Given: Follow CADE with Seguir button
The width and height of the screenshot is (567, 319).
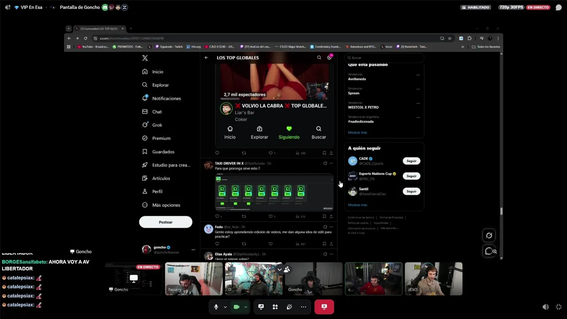Looking at the screenshot, I should (412, 161).
